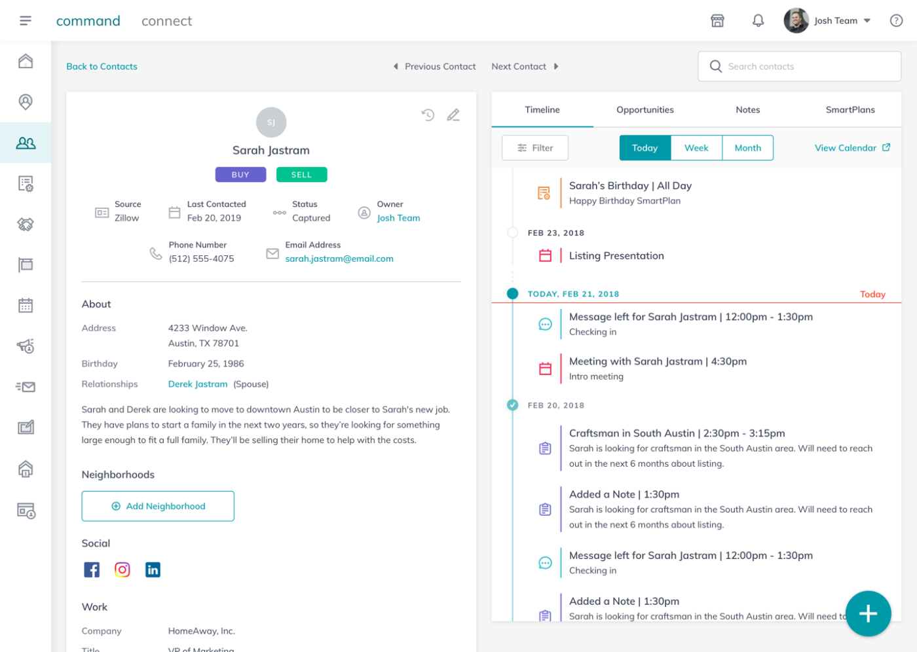The height and width of the screenshot is (652, 917).
Task: Switch to the Opportunities tab
Action: pos(645,109)
